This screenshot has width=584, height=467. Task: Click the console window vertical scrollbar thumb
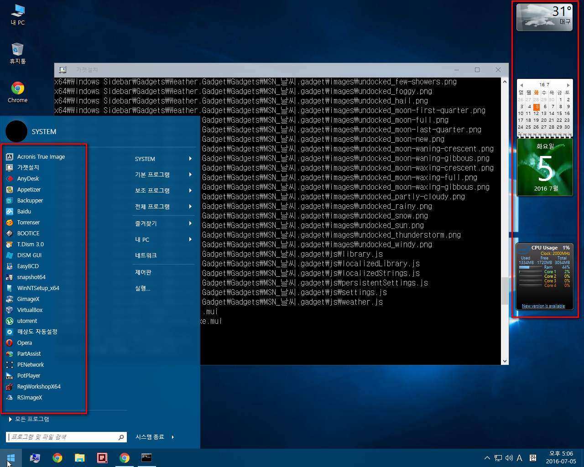505,291
